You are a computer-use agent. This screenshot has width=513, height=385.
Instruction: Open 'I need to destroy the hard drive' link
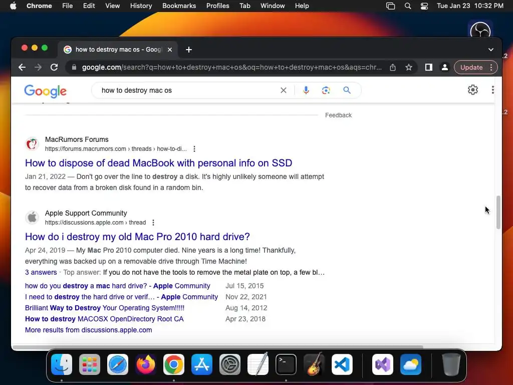click(x=121, y=297)
